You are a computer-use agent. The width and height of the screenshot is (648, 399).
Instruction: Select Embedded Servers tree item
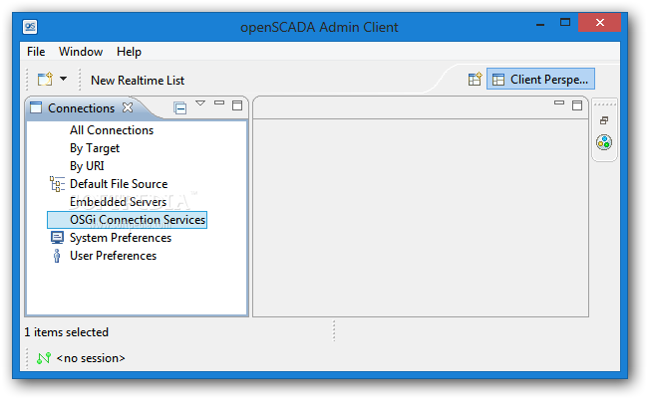tap(119, 202)
